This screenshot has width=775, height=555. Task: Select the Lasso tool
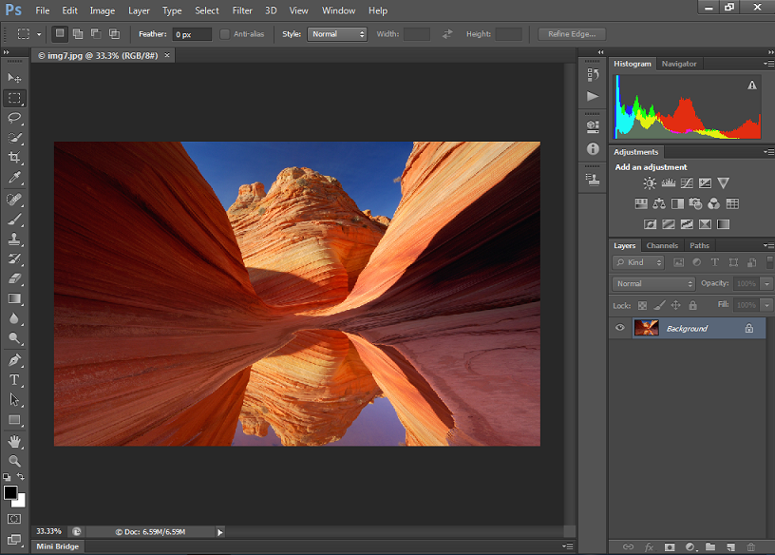click(x=13, y=118)
